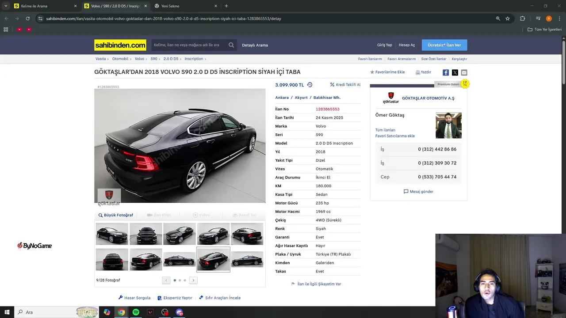Close the Kelime ile Arama tab
Screen dimensions: 566x318
(75, 6)
